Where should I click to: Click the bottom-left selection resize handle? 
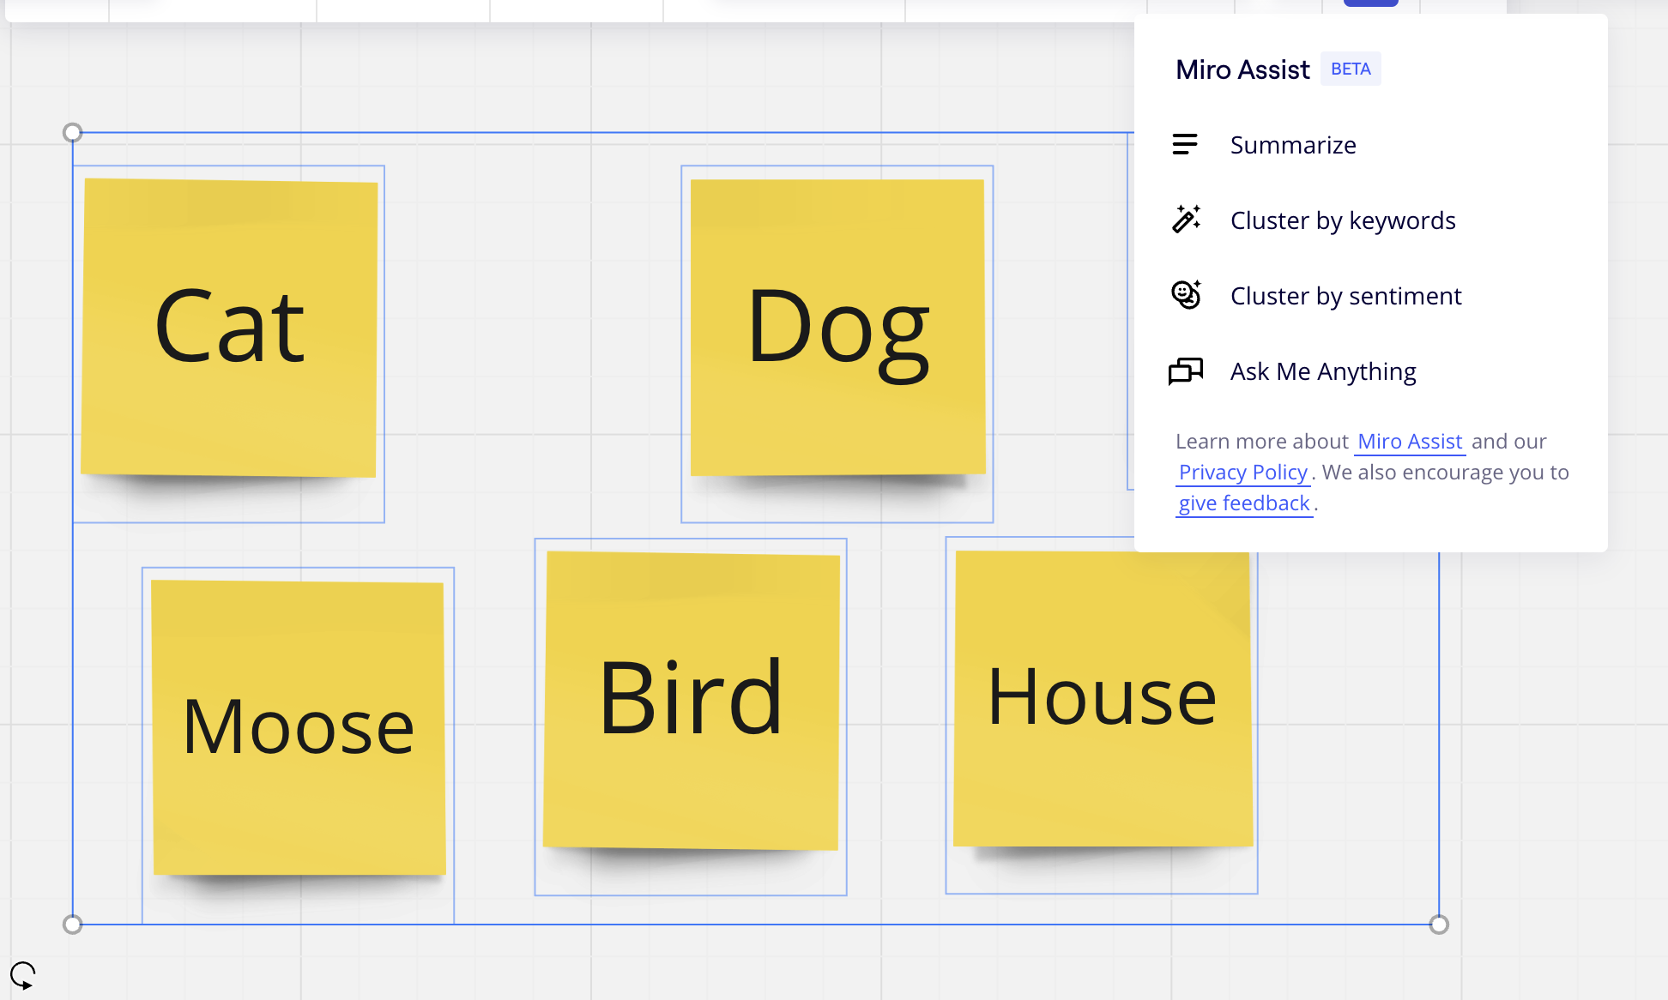click(x=73, y=924)
